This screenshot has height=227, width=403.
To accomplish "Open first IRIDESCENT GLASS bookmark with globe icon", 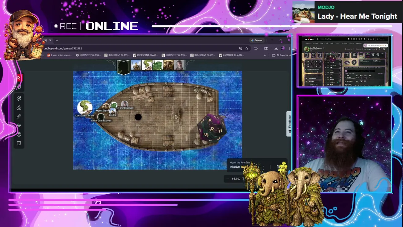I will (x=88, y=55).
